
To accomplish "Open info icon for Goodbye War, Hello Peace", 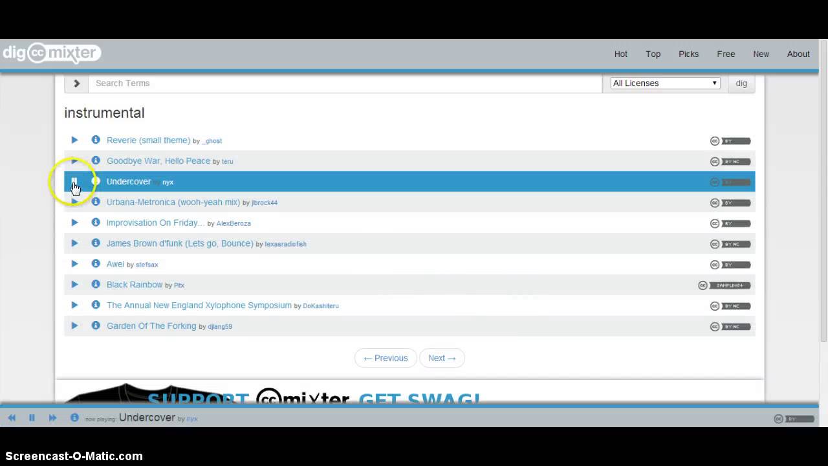I will [96, 161].
